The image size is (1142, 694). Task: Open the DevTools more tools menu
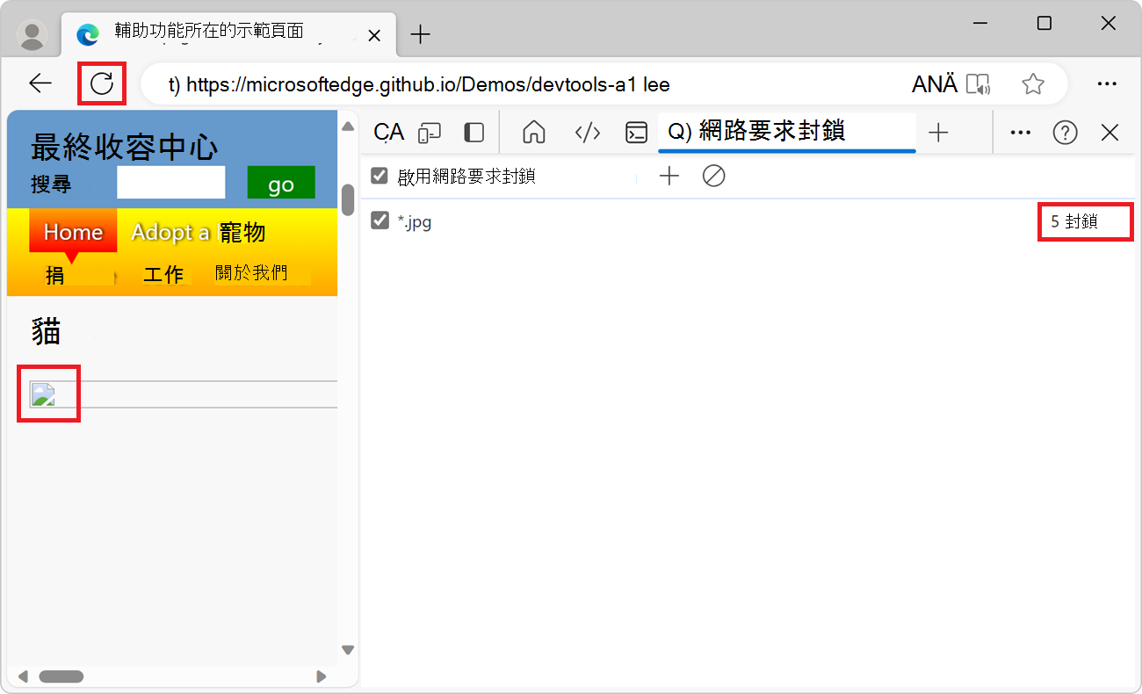(x=1020, y=132)
